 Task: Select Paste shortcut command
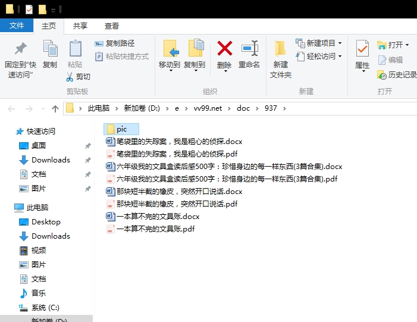click(x=122, y=57)
